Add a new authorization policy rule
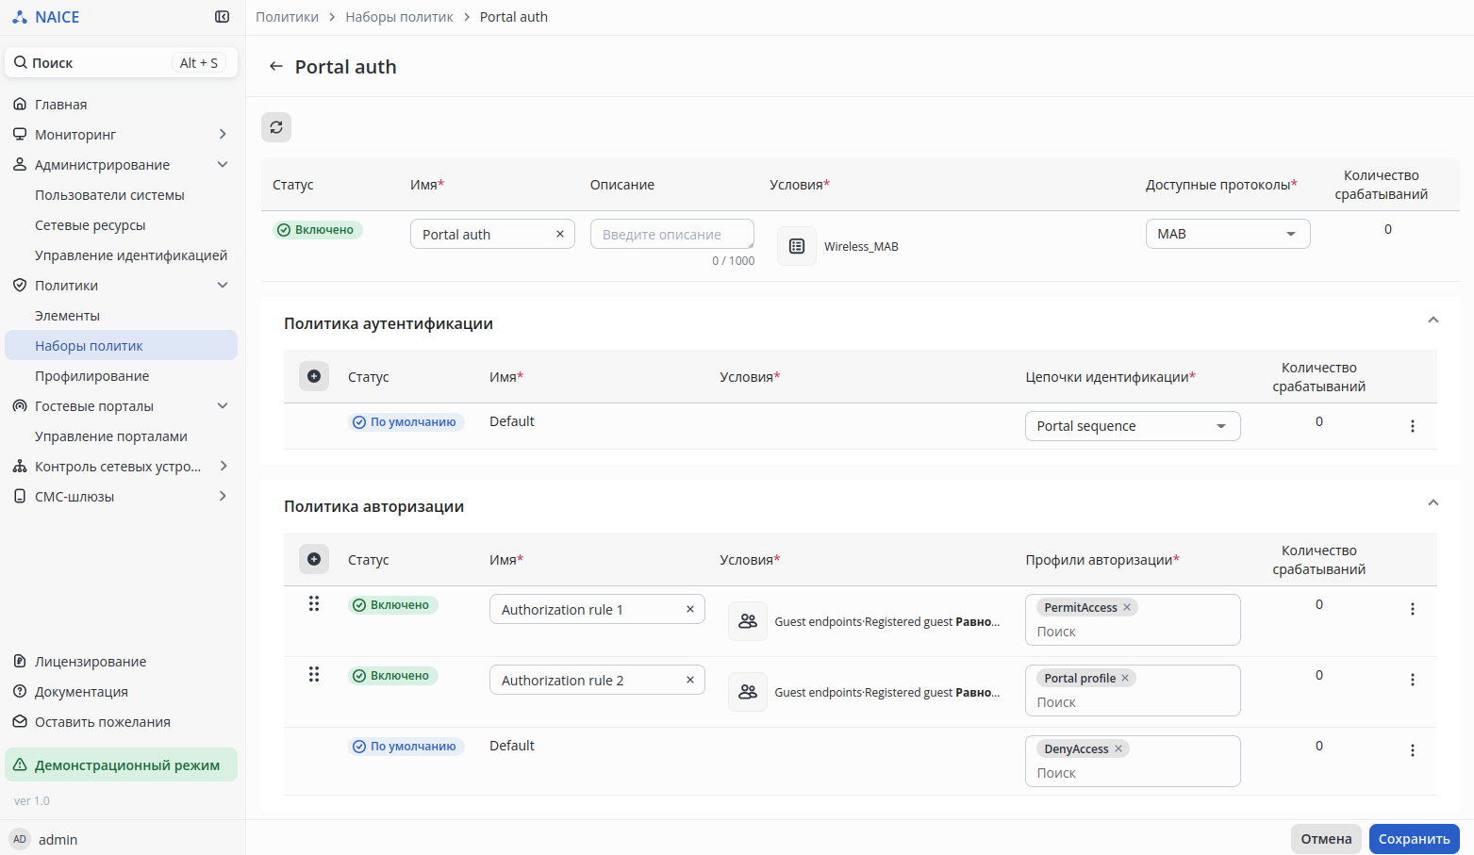The height and width of the screenshot is (855, 1474). pyautogui.click(x=314, y=559)
